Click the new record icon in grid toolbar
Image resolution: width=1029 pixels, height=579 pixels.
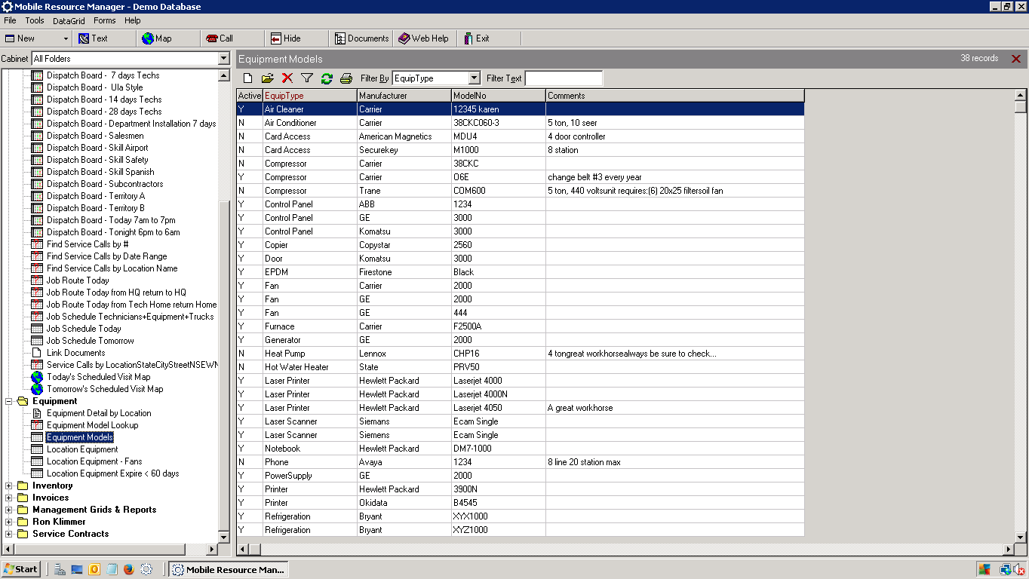(x=247, y=78)
